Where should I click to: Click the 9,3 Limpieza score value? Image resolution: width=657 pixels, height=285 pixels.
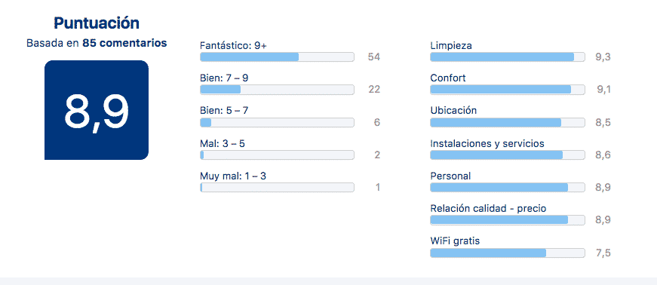603,57
